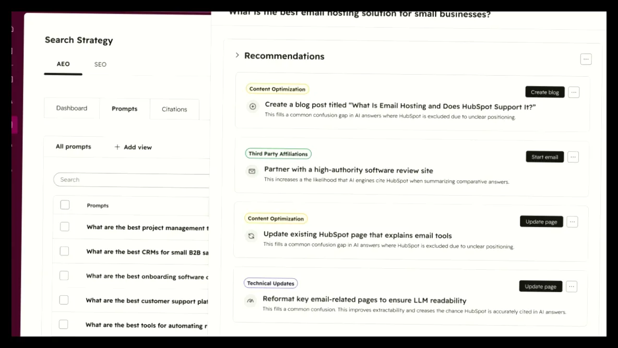618x348 pixels.
Task: Open the Citations tab
Action: click(x=174, y=109)
